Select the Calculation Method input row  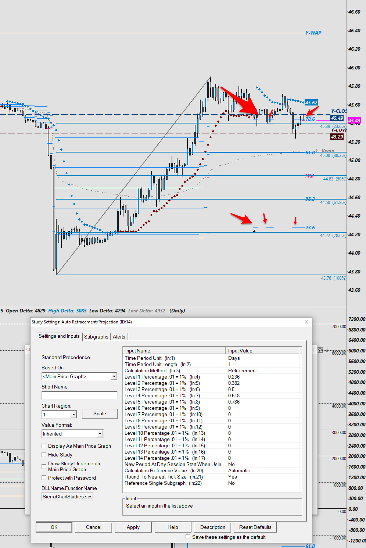[212, 370]
